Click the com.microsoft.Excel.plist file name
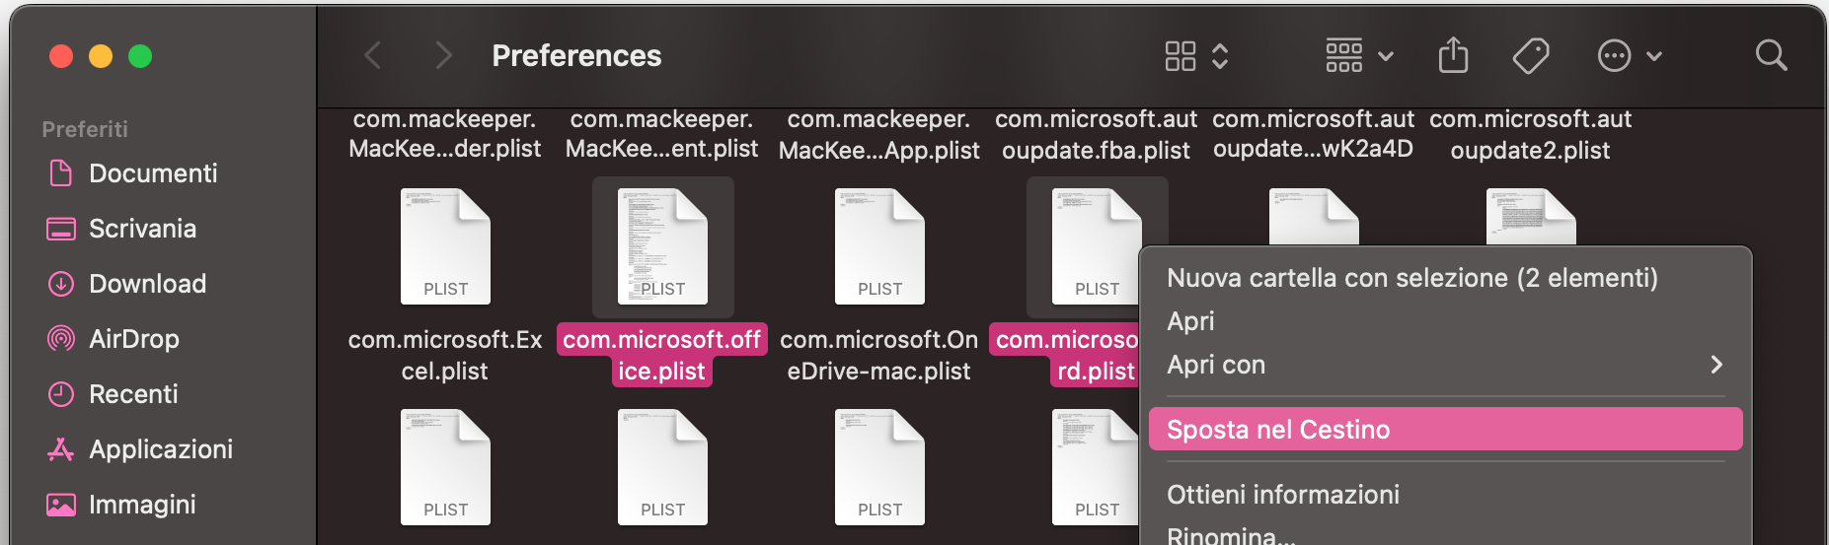Image resolution: width=1829 pixels, height=545 pixels. [445, 355]
